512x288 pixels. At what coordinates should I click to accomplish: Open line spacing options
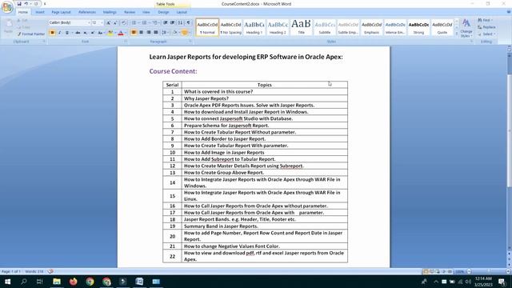[x=164, y=33]
